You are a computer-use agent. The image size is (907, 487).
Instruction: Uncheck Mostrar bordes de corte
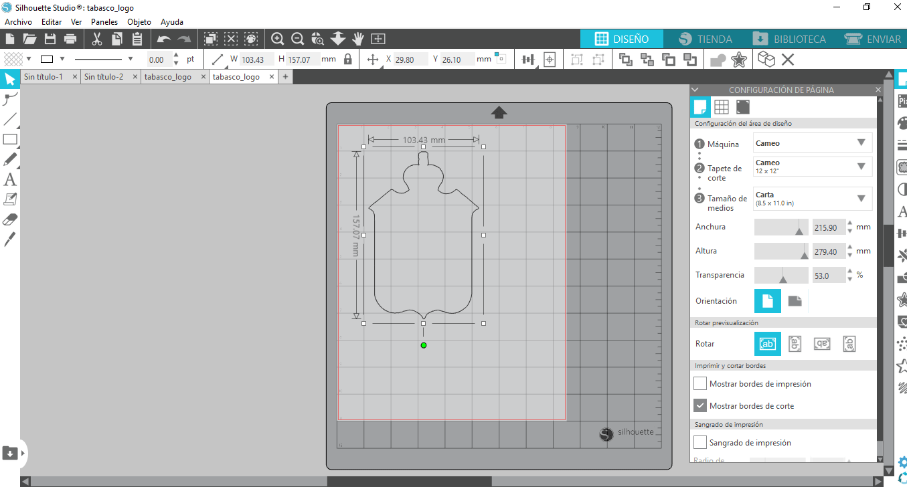[x=700, y=405]
